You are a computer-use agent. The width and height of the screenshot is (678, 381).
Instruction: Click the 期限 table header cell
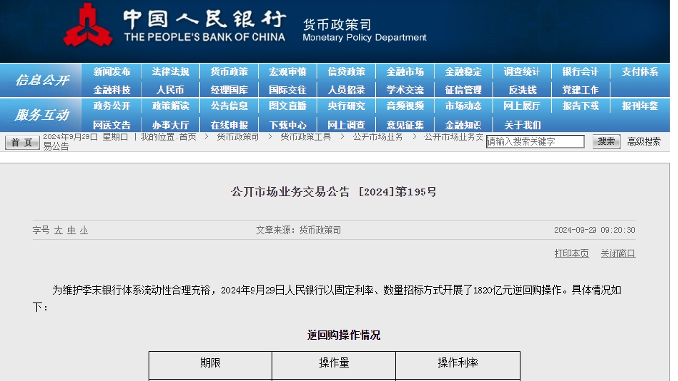(210, 364)
